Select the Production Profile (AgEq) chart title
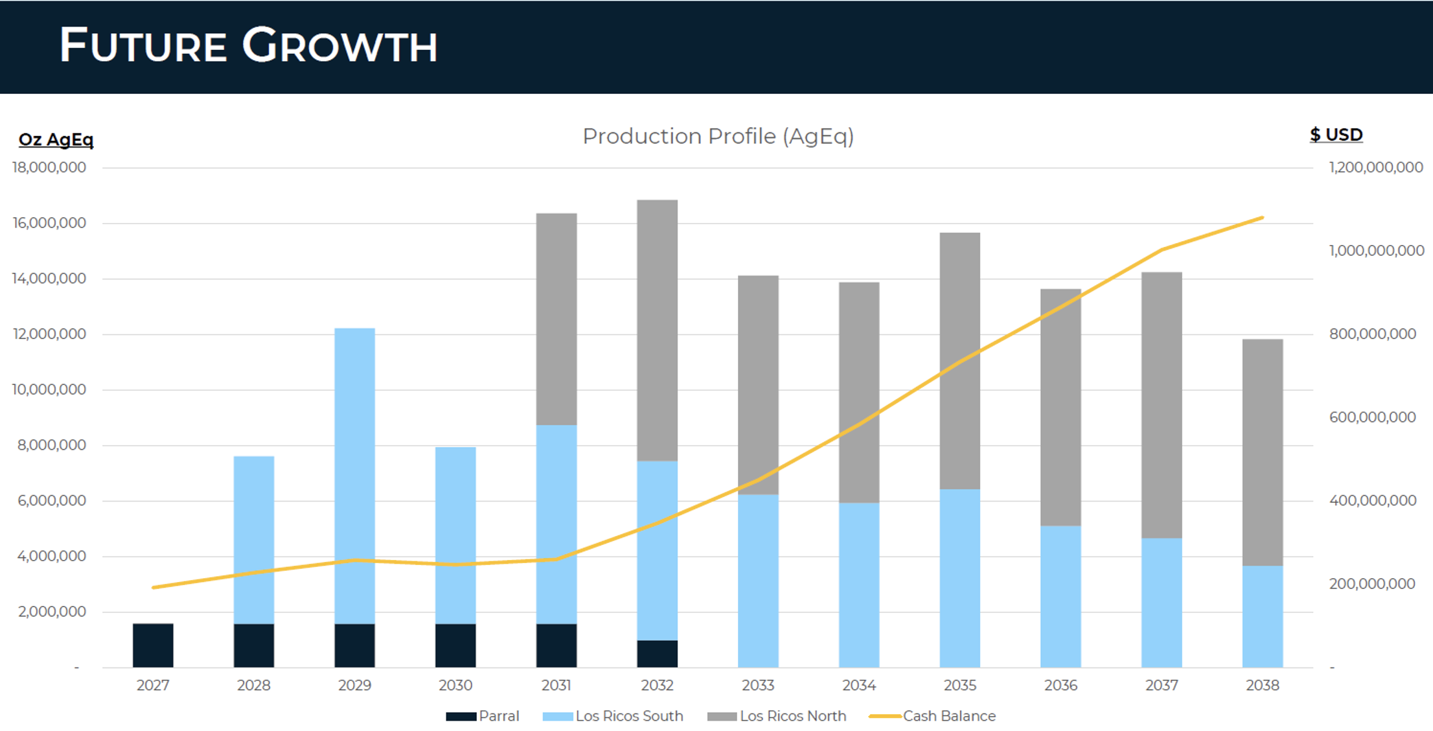This screenshot has height=731, width=1433. tap(718, 136)
